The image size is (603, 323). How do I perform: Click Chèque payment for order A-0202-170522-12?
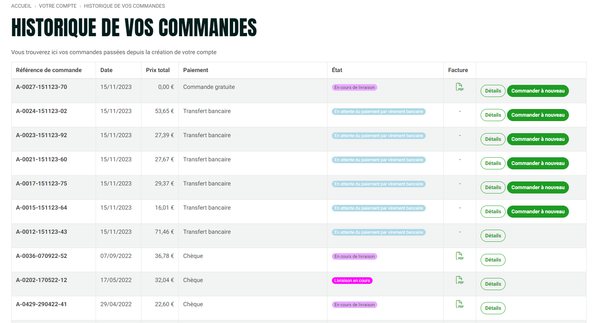click(x=193, y=280)
